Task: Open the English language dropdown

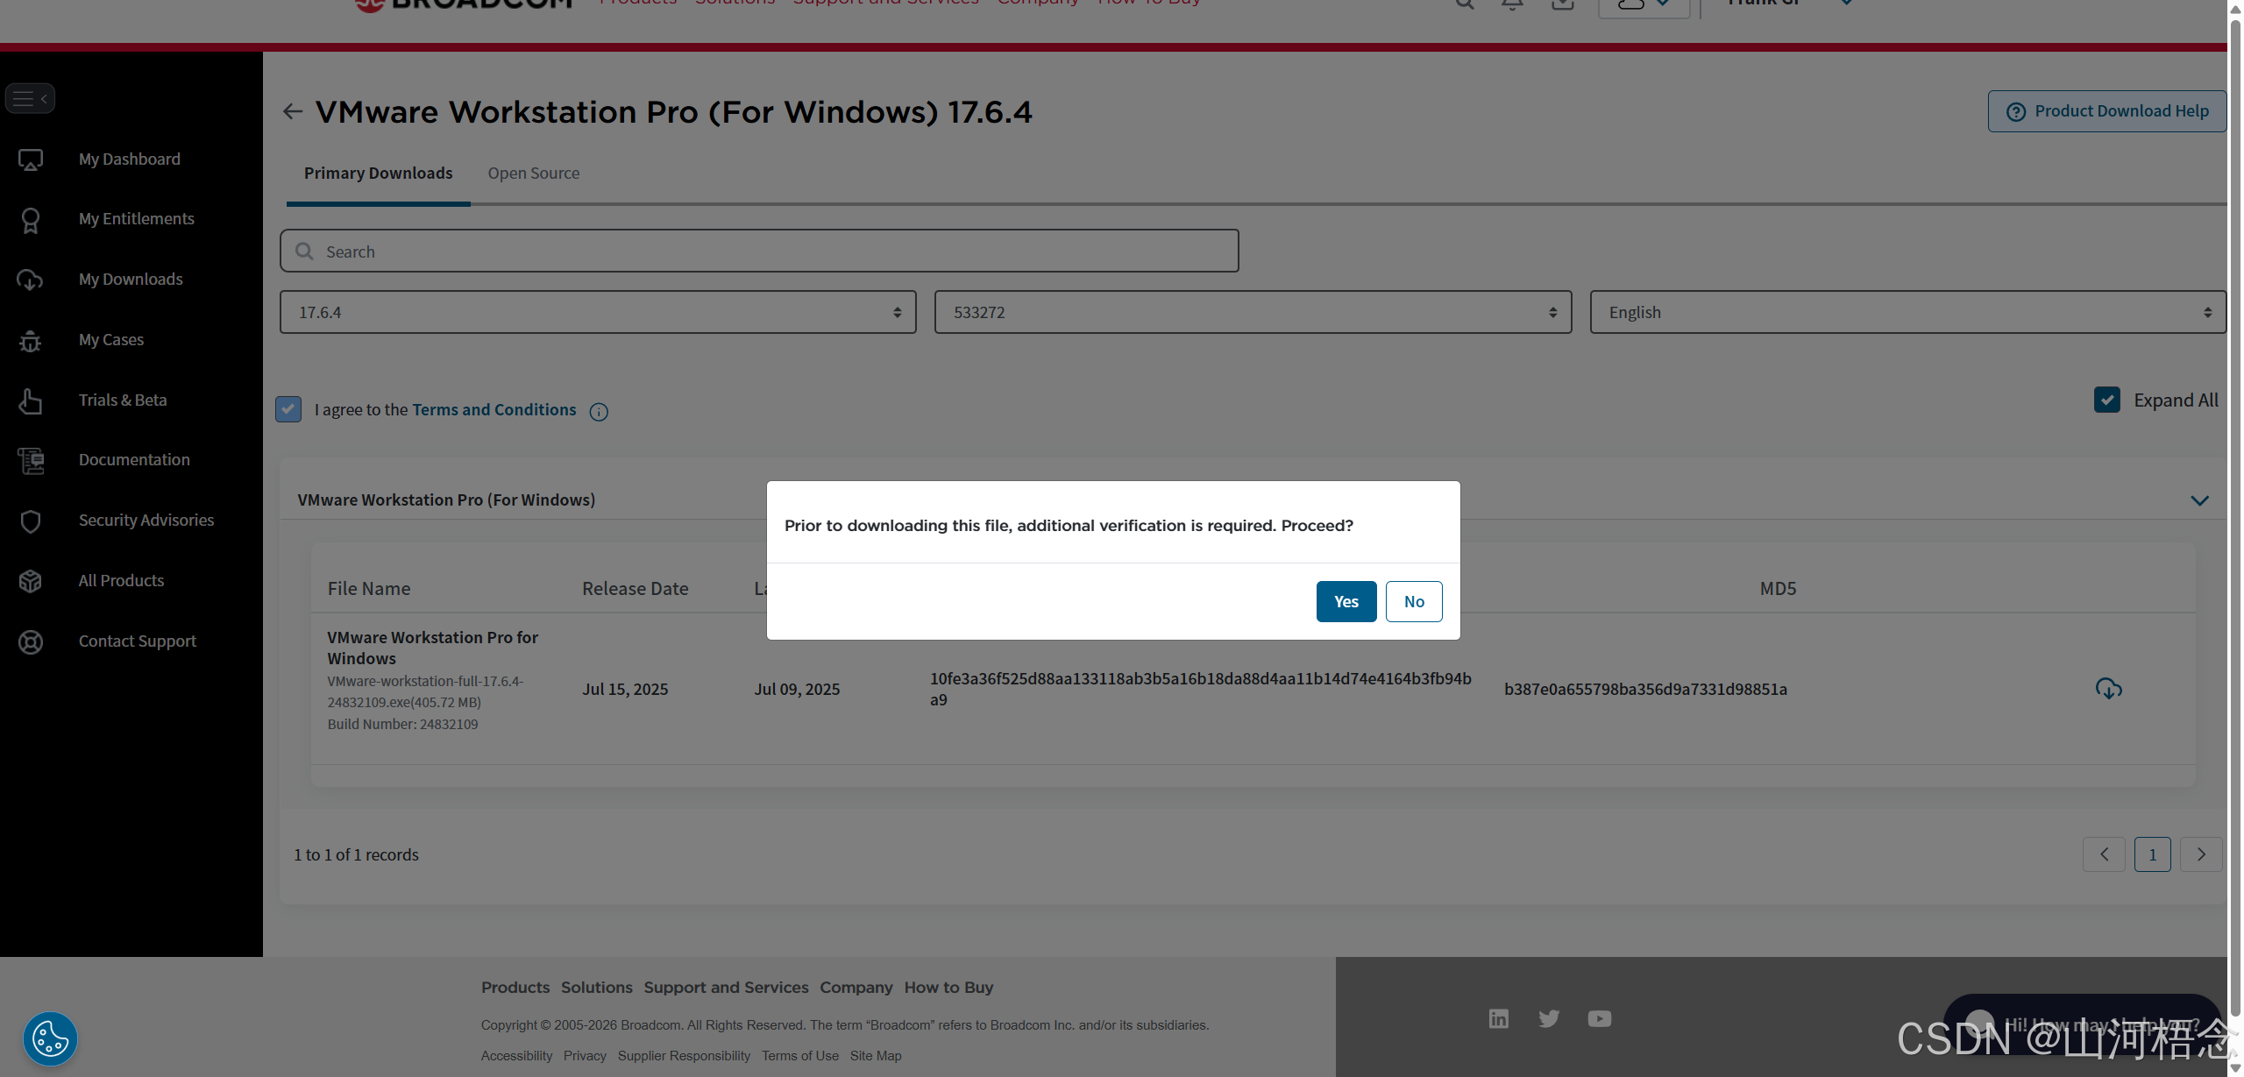Action: [1907, 312]
